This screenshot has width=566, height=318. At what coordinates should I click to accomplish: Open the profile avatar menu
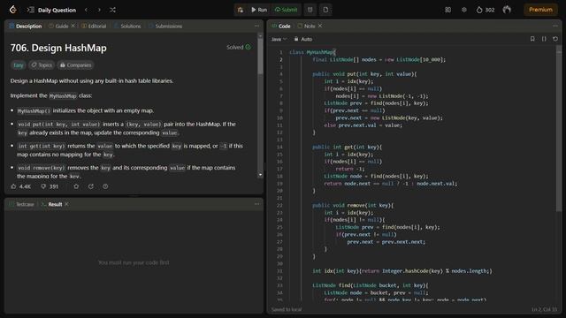tap(507, 10)
